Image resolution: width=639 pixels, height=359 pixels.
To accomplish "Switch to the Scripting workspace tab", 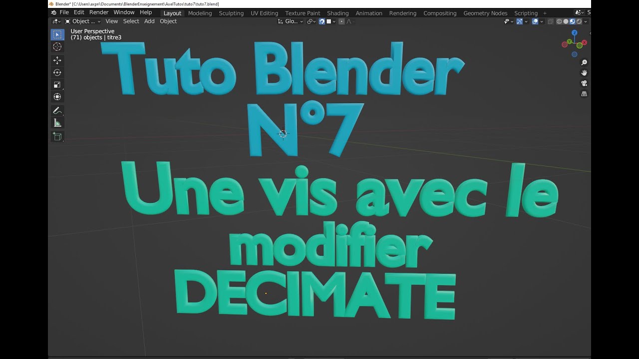I will coord(526,13).
